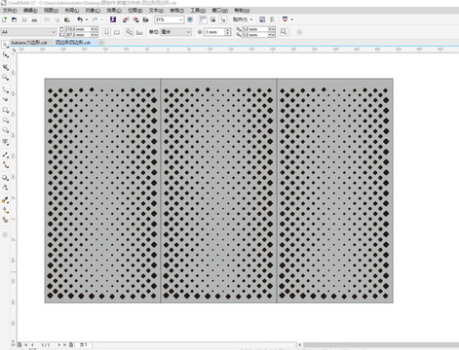Image resolution: width=459 pixels, height=350 pixels.
Task: Toggle apply layout to current page only
Action: [x=139, y=32]
